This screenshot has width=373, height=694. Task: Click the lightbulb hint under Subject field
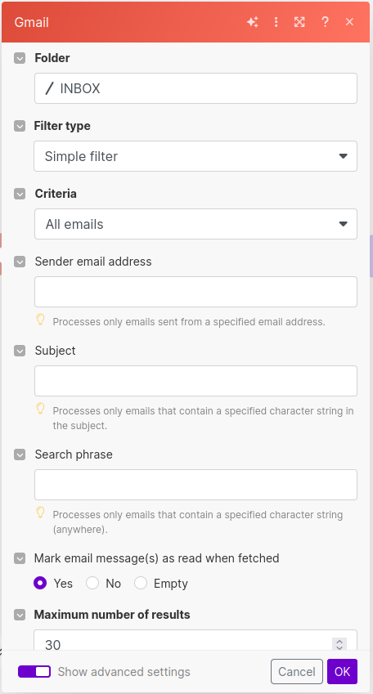pyautogui.click(x=40, y=409)
